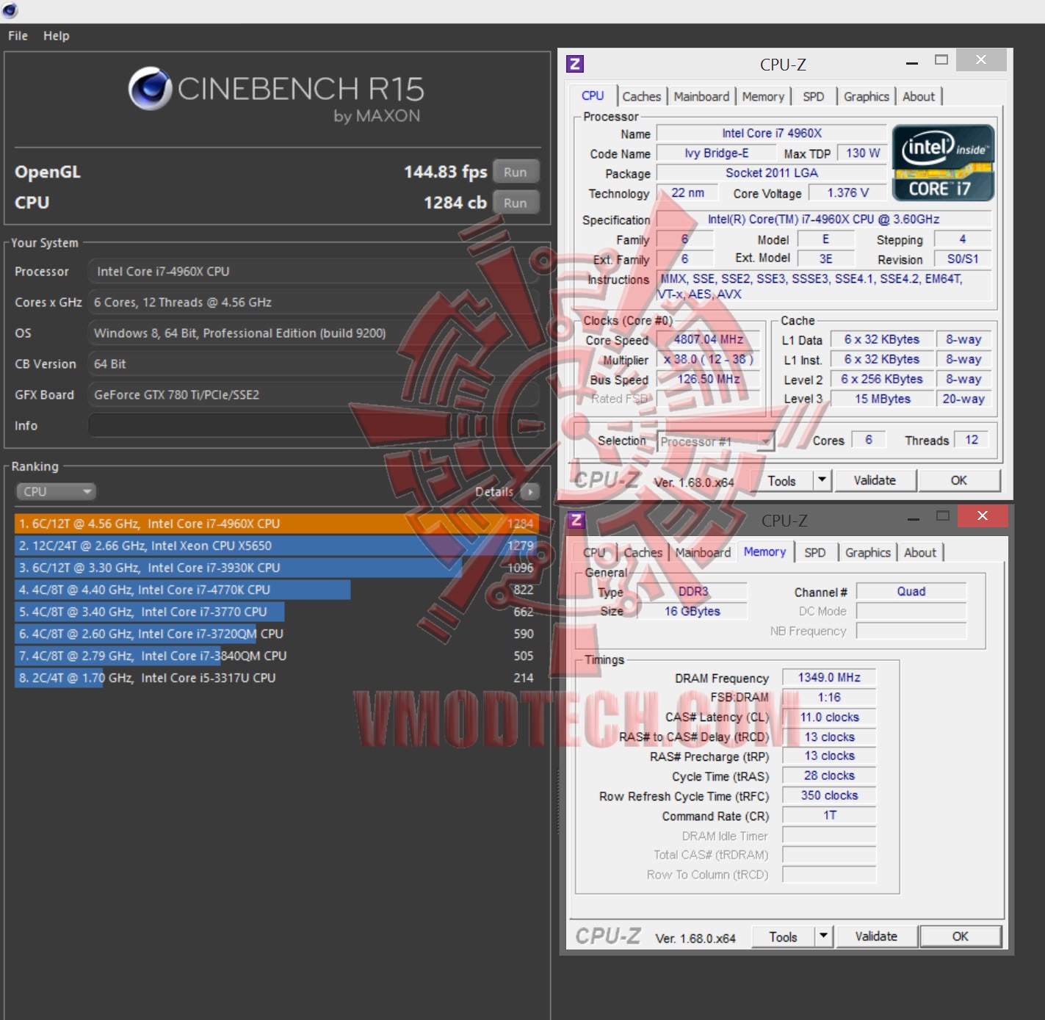Click Tools in the lower CPU-Z window

tap(783, 936)
